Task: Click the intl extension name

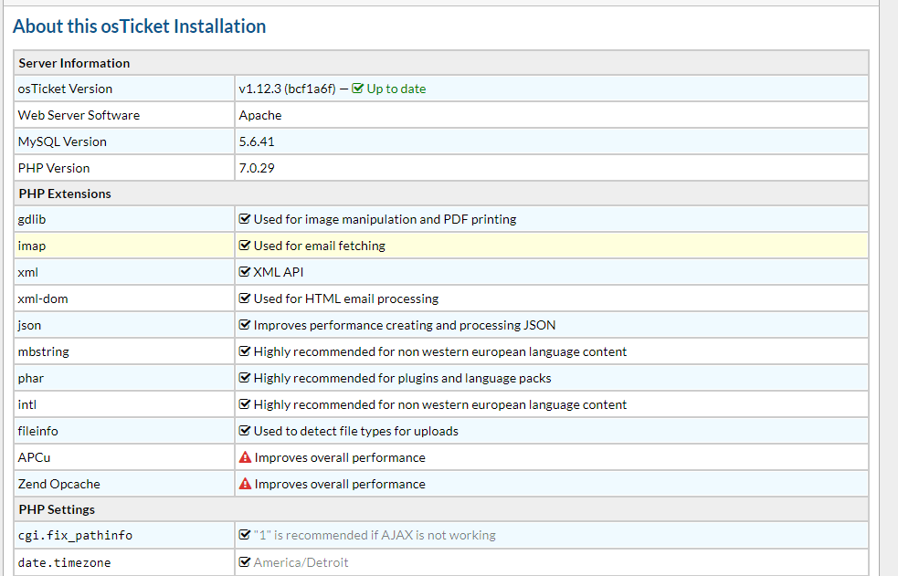Action: pos(26,404)
